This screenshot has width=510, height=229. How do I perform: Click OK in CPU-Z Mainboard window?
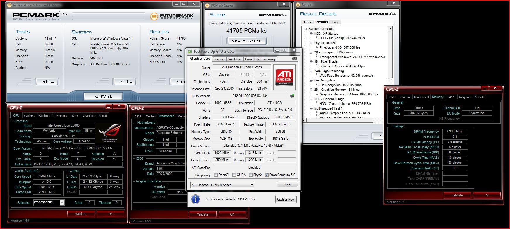tap(232, 214)
